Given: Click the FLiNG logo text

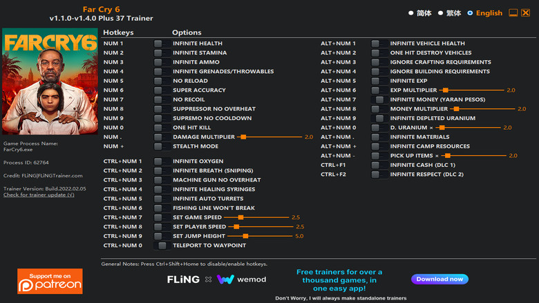Looking at the screenshot, I should [x=183, y=280].
